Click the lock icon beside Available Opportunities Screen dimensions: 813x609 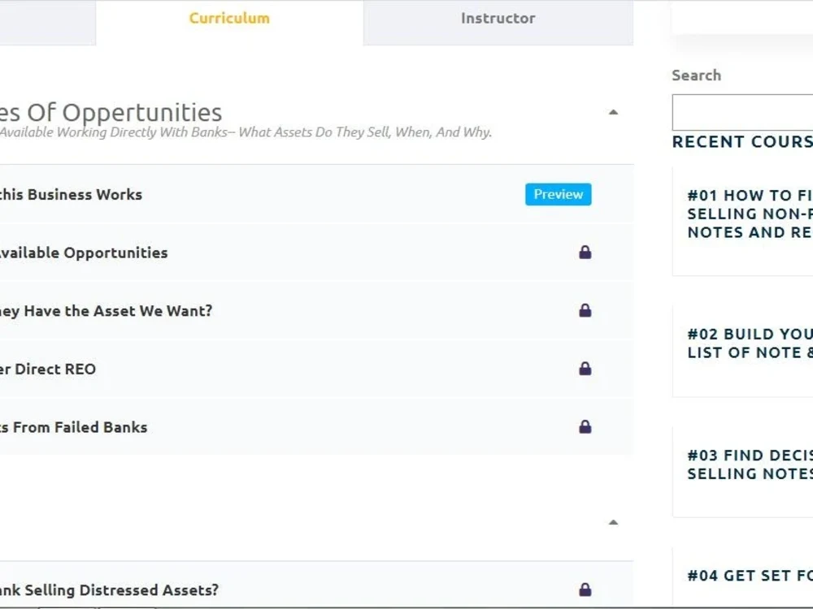(585, 253)
